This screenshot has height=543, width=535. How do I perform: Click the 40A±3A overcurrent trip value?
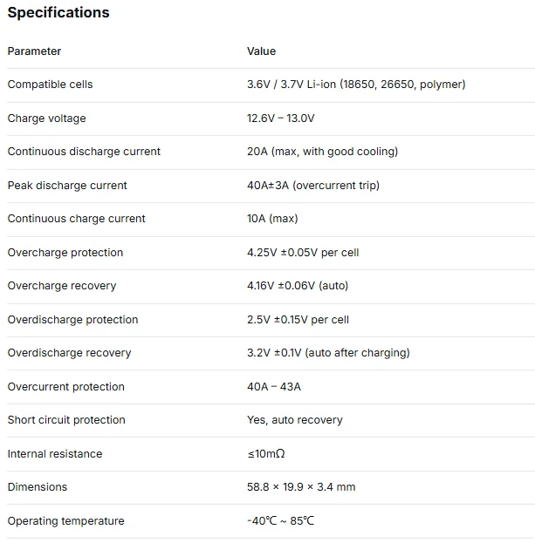[313, 186]
